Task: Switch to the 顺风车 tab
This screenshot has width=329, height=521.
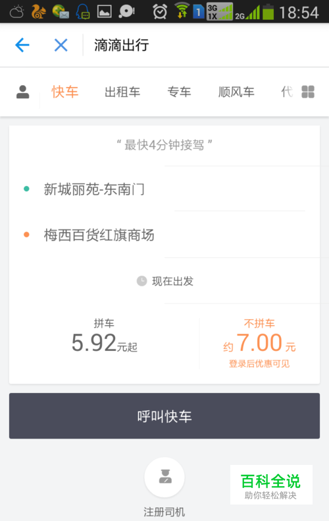Action: (236, 92)
